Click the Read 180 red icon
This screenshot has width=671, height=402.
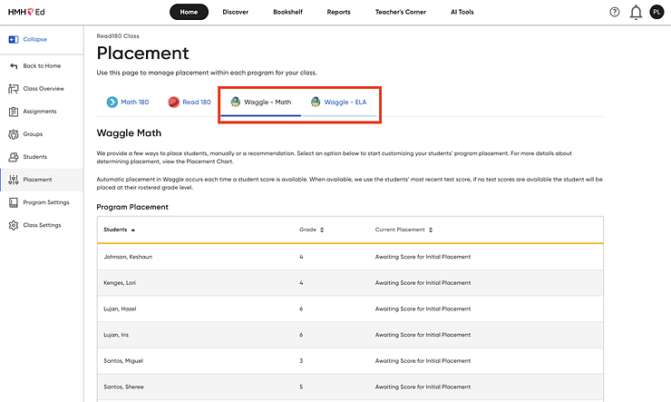tap(174, 102)
